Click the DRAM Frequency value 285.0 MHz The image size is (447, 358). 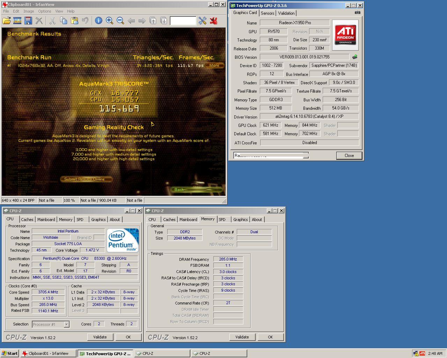click(228, 259)
